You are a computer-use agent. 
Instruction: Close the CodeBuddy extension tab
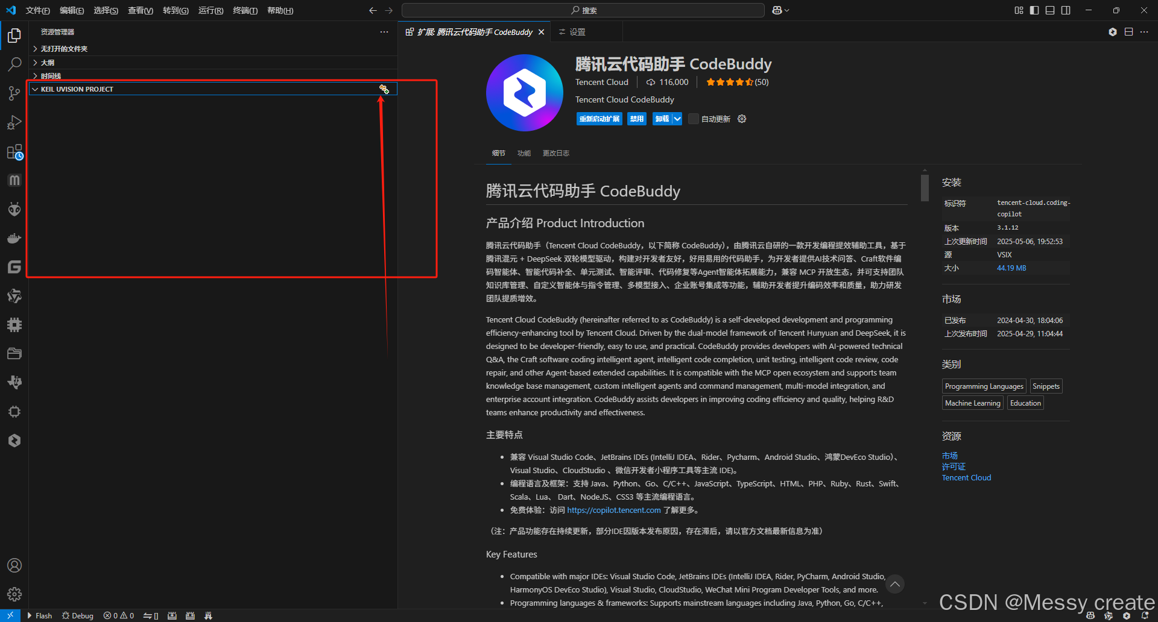point(542,32)
